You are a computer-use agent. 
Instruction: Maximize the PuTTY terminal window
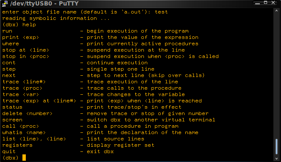266,3
